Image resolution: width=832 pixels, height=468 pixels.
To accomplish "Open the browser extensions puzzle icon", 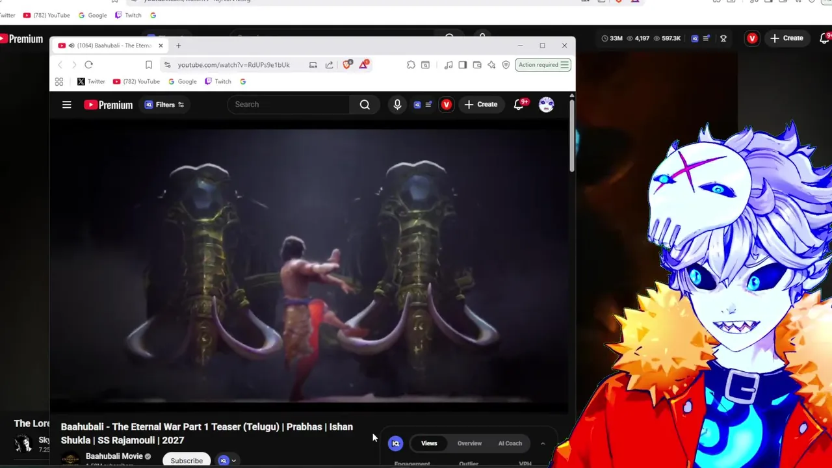I will point(411,64).
